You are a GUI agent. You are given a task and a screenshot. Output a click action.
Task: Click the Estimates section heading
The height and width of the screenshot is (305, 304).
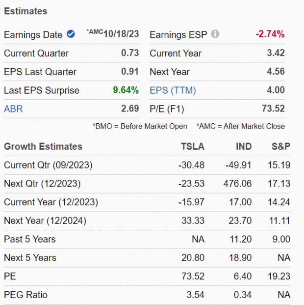pos(25,11)
